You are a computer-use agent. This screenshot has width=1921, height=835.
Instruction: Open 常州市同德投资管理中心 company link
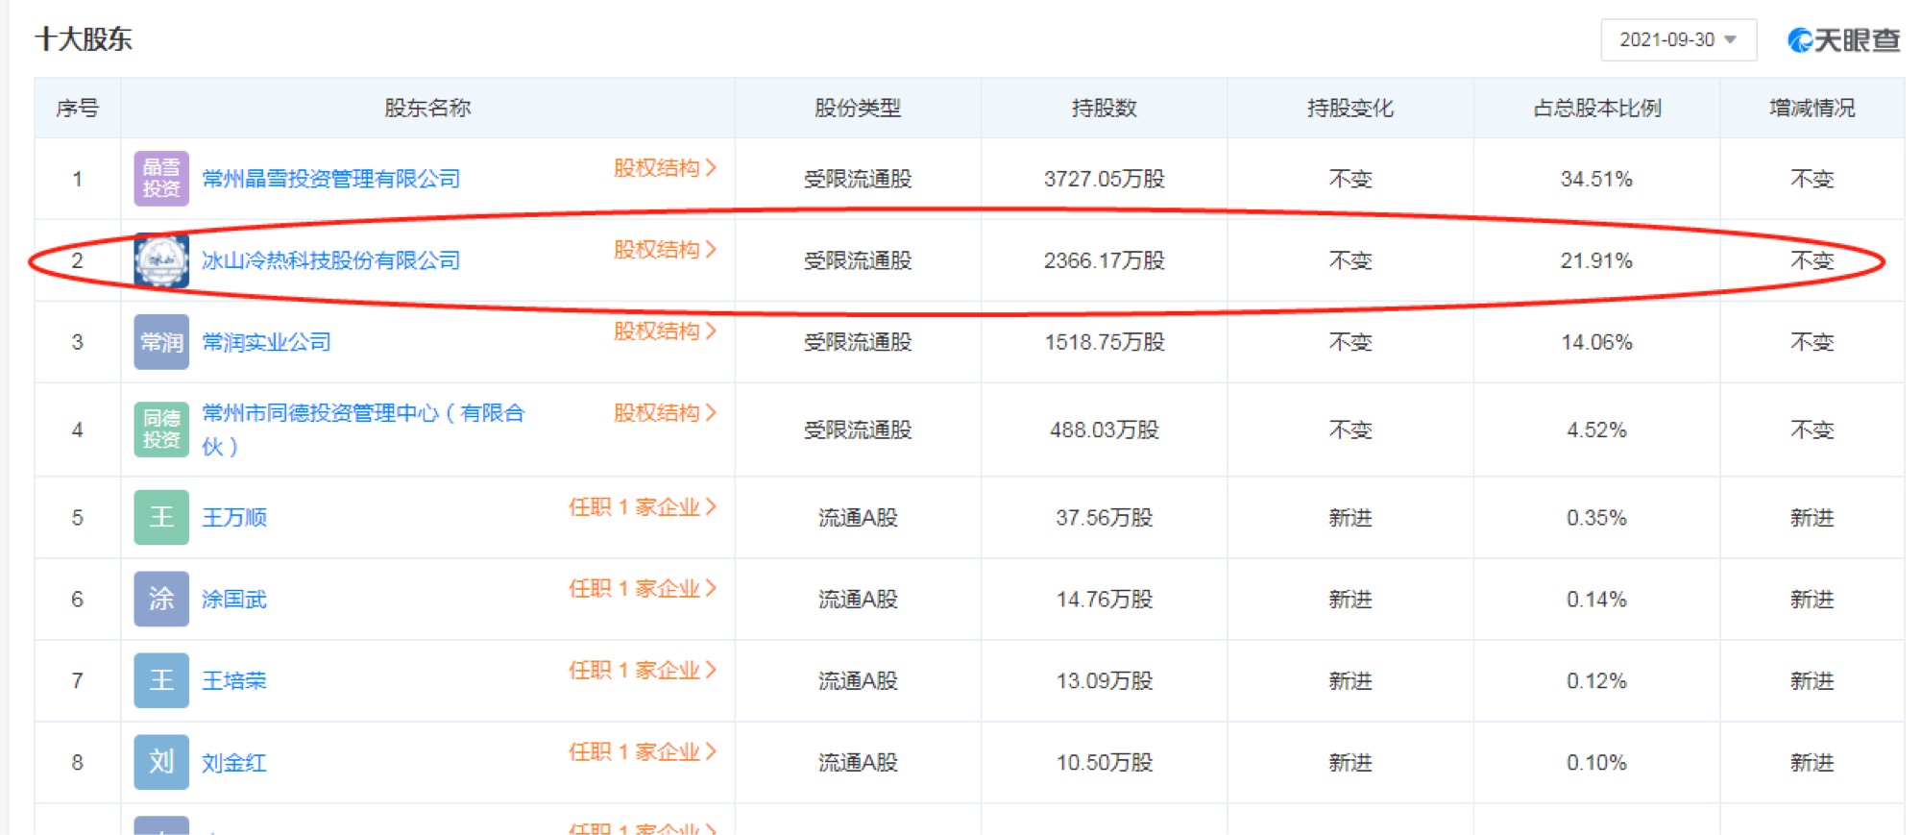363,430
